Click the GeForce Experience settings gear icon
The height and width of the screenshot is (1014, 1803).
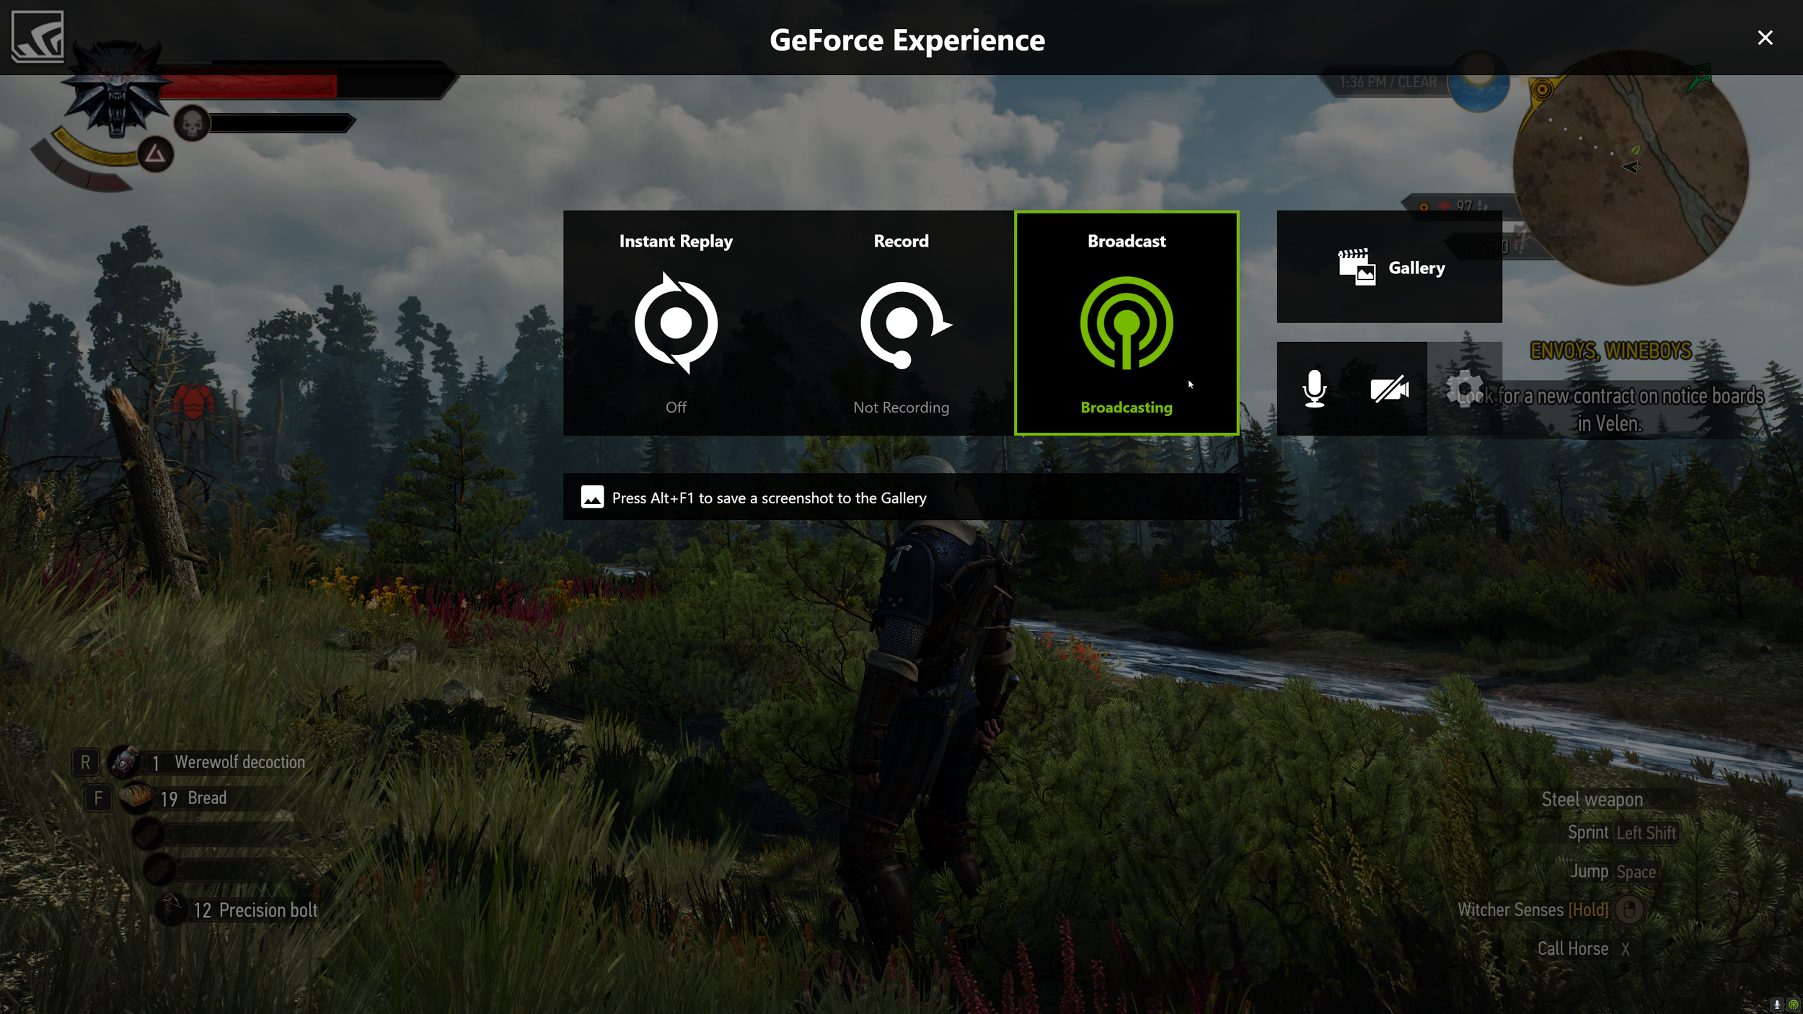pyautogui.click(x=1464, y=387)
